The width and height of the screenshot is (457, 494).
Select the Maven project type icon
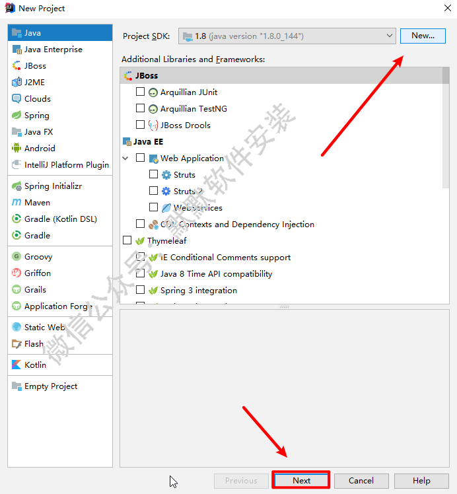[17, 202]
